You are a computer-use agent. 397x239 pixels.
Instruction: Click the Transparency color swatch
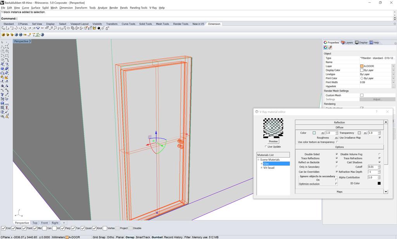click(359, 133)
